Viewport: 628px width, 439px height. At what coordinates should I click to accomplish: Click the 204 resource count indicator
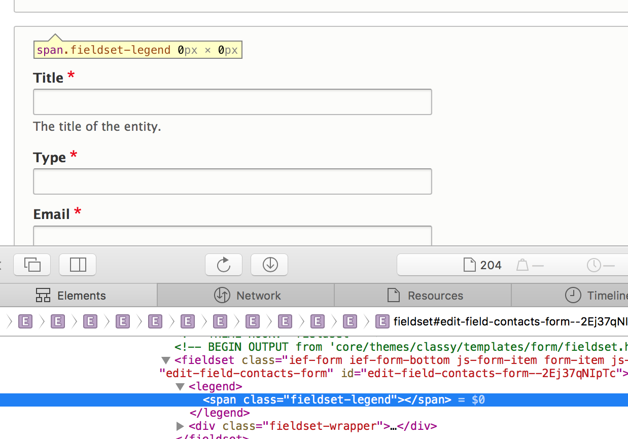[483, 265]
